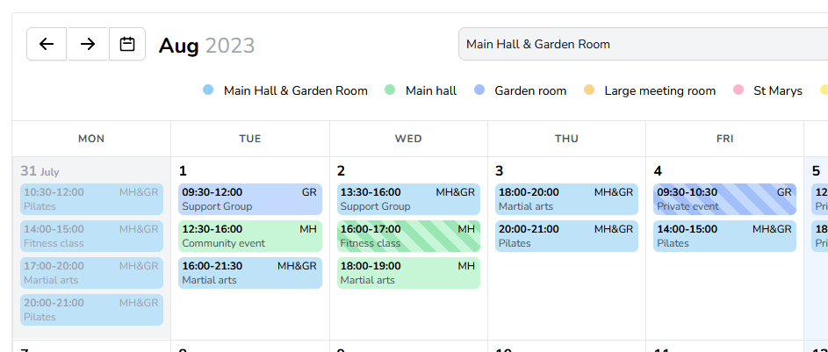
Task: Click the Aug 2023 month title
Action: tap(206, 45)
